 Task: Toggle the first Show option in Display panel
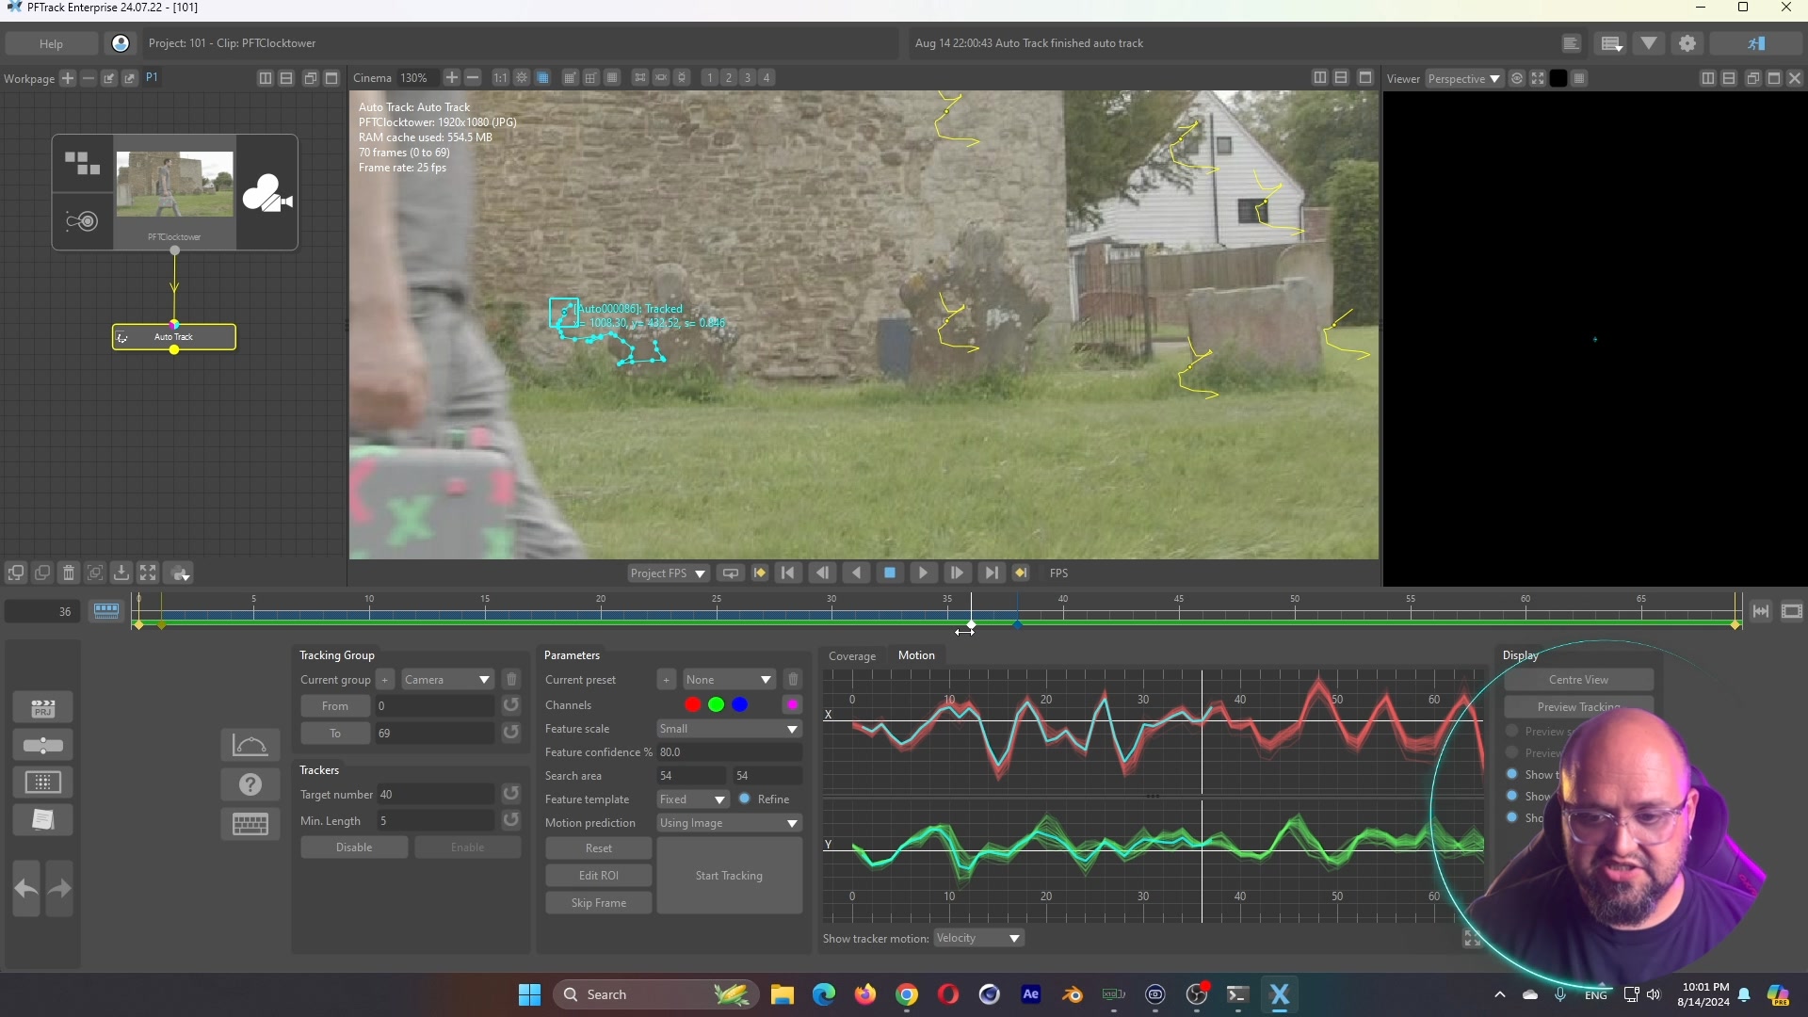1512,774
